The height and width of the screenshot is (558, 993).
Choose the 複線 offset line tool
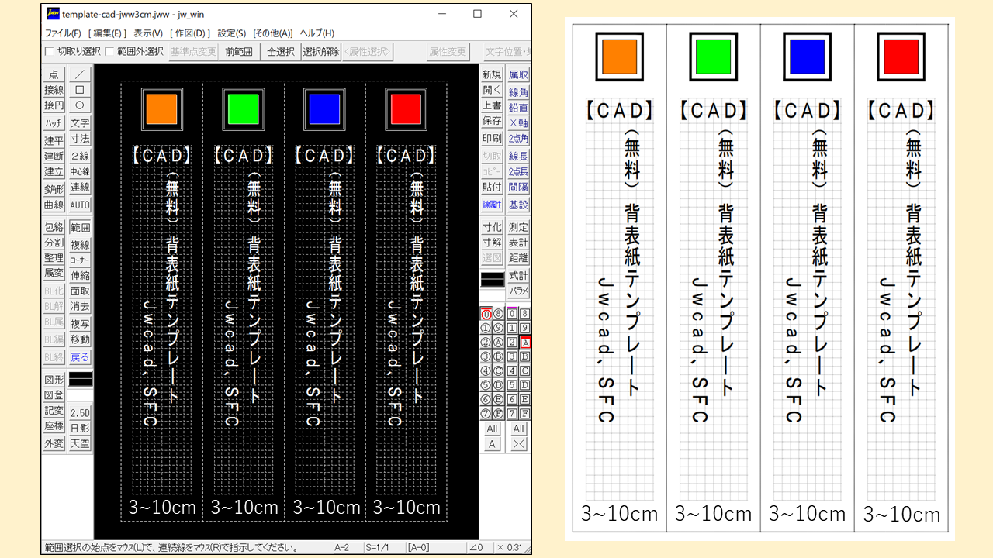point(80,245)
